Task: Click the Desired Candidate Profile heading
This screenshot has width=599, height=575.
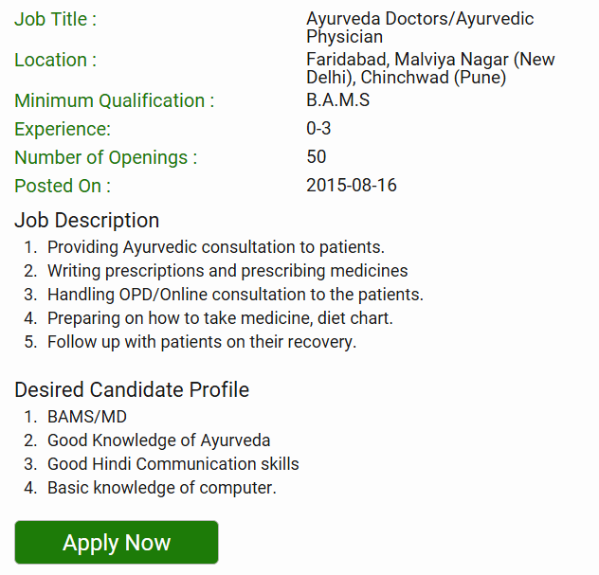Action: [132, 389]
